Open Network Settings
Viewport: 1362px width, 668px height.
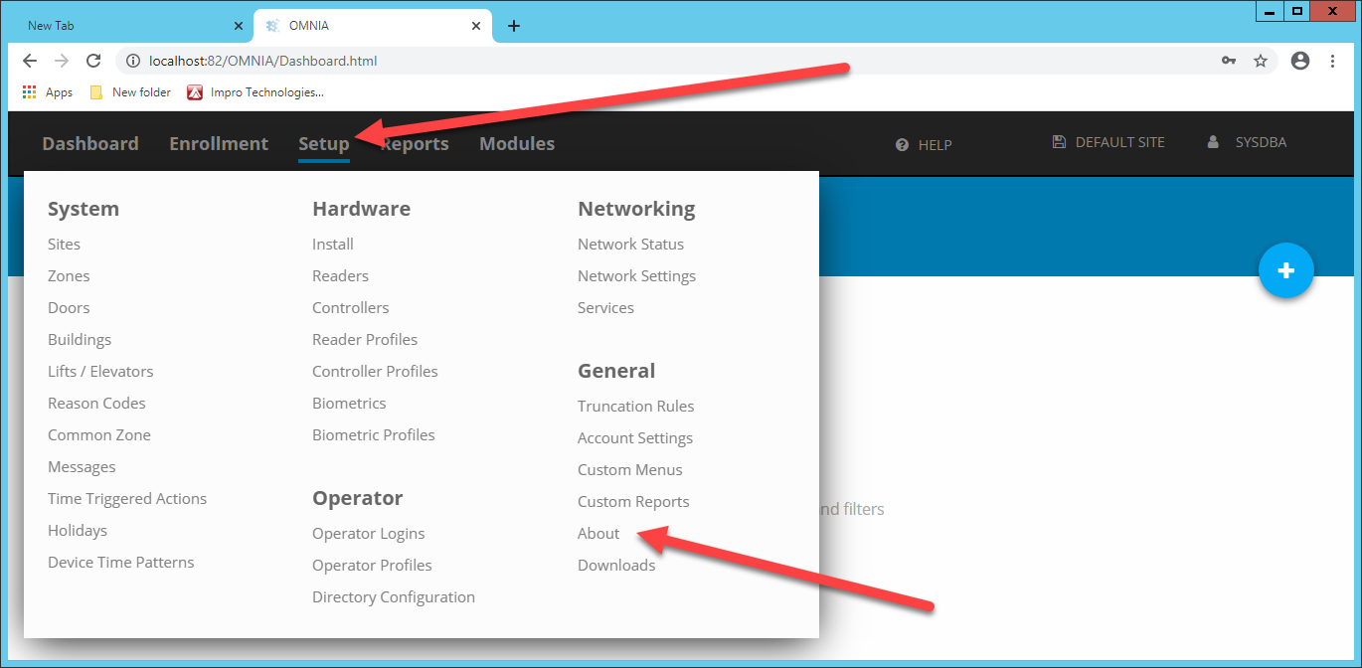pyautogui.click(x=637, y=276)
